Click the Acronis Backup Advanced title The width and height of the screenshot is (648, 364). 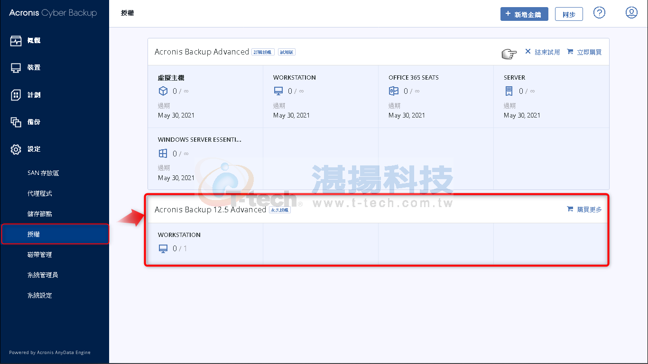[x=202, y=52]
